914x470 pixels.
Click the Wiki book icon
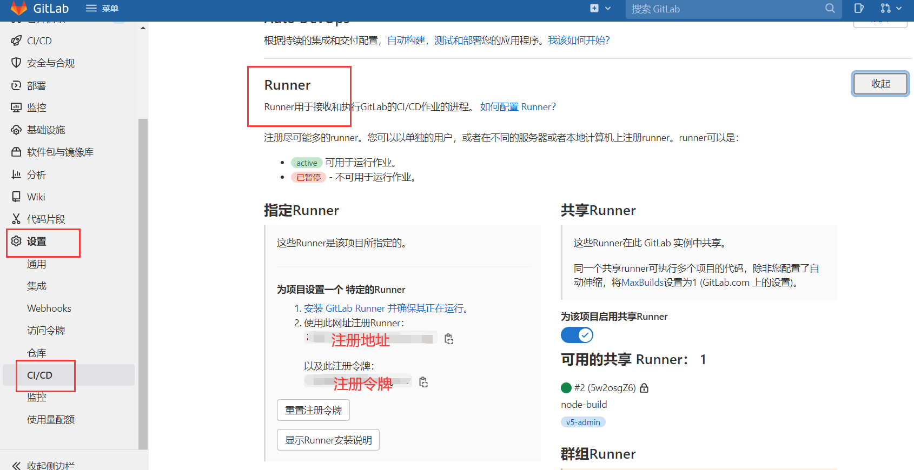(x=16, y=197)
